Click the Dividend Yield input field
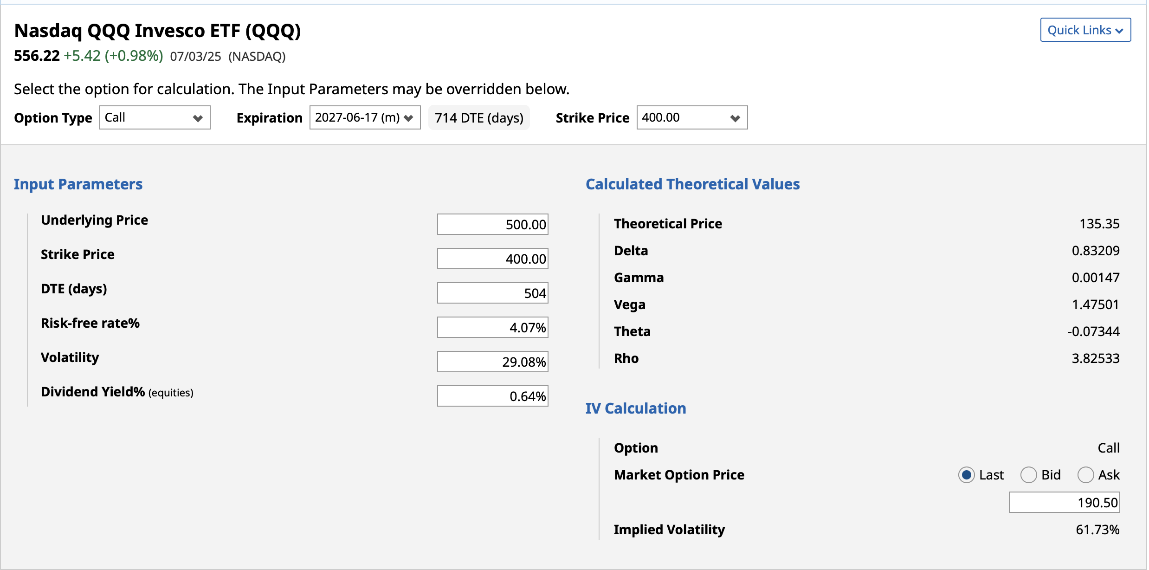 [x=492, y=396]
